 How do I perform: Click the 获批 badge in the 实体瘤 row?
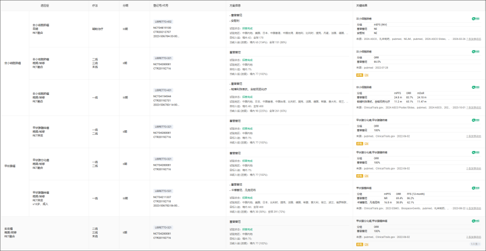359,244
